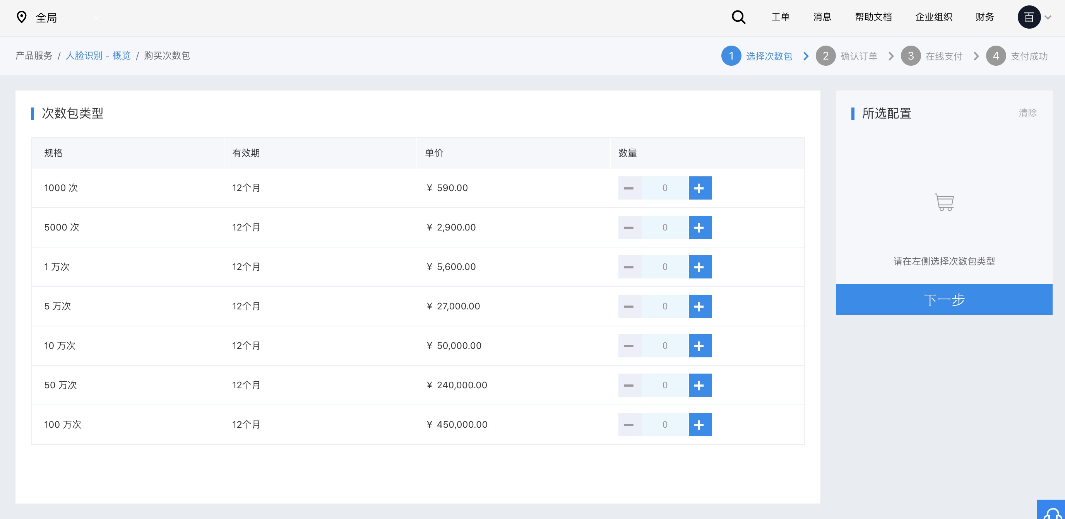Screen dimensions: 1065x519
Task: Click 清除 to clear the selected configuration
Action: 1027,113
